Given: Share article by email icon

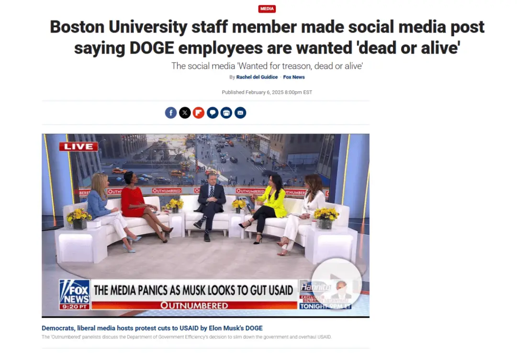Looking at the screenshot, I should click(x=240, y=113).
